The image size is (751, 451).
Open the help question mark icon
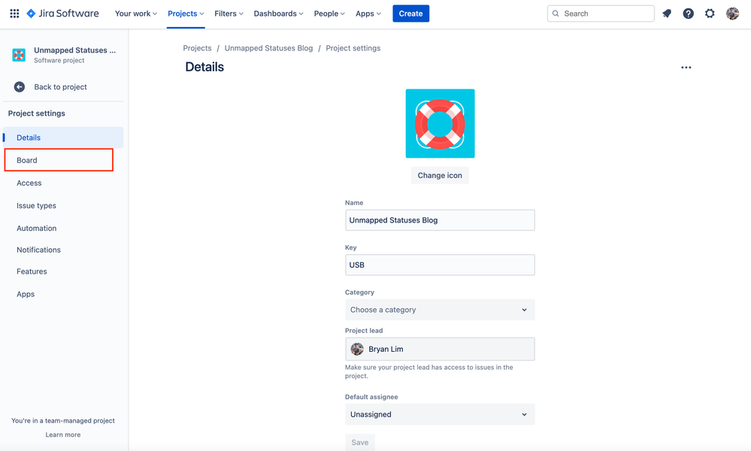(x=689, y=14)
